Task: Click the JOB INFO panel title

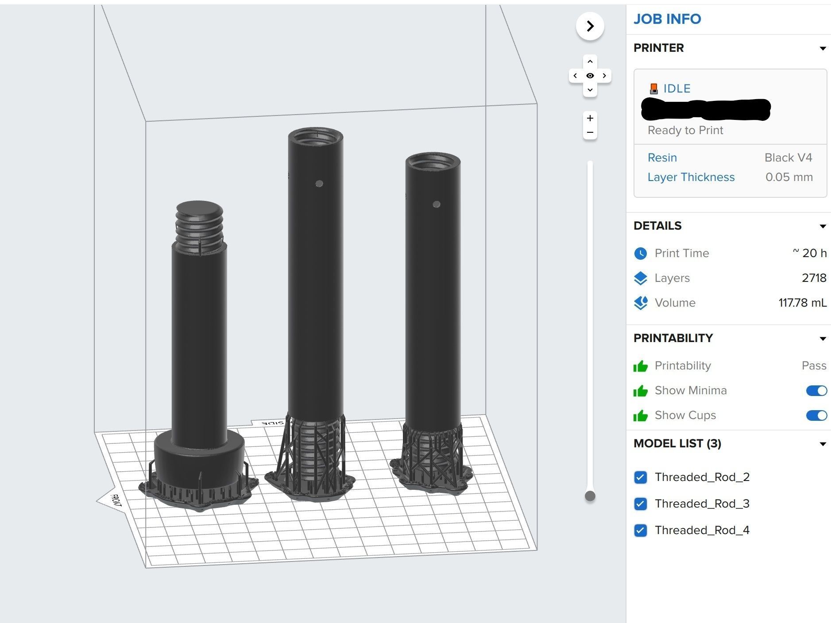Action: (x=667, y=19)
